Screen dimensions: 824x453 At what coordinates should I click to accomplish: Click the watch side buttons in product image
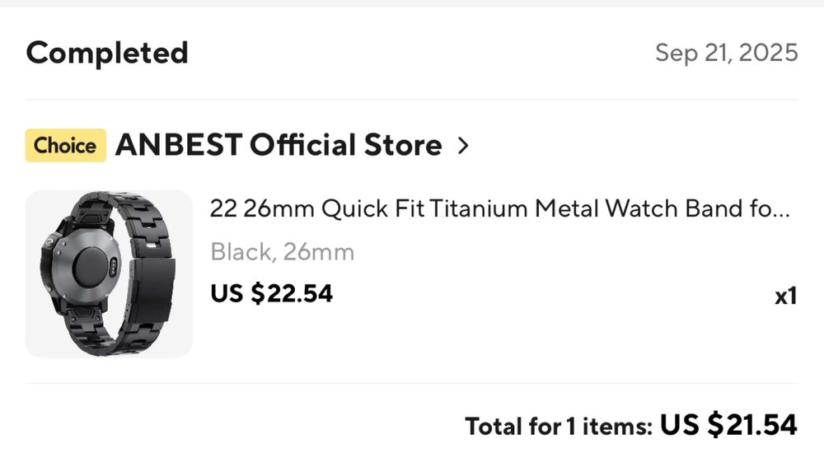click(x=51, y=242)
